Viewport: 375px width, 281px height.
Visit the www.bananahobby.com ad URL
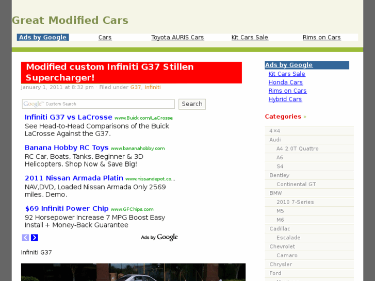[x=138, y=148]
